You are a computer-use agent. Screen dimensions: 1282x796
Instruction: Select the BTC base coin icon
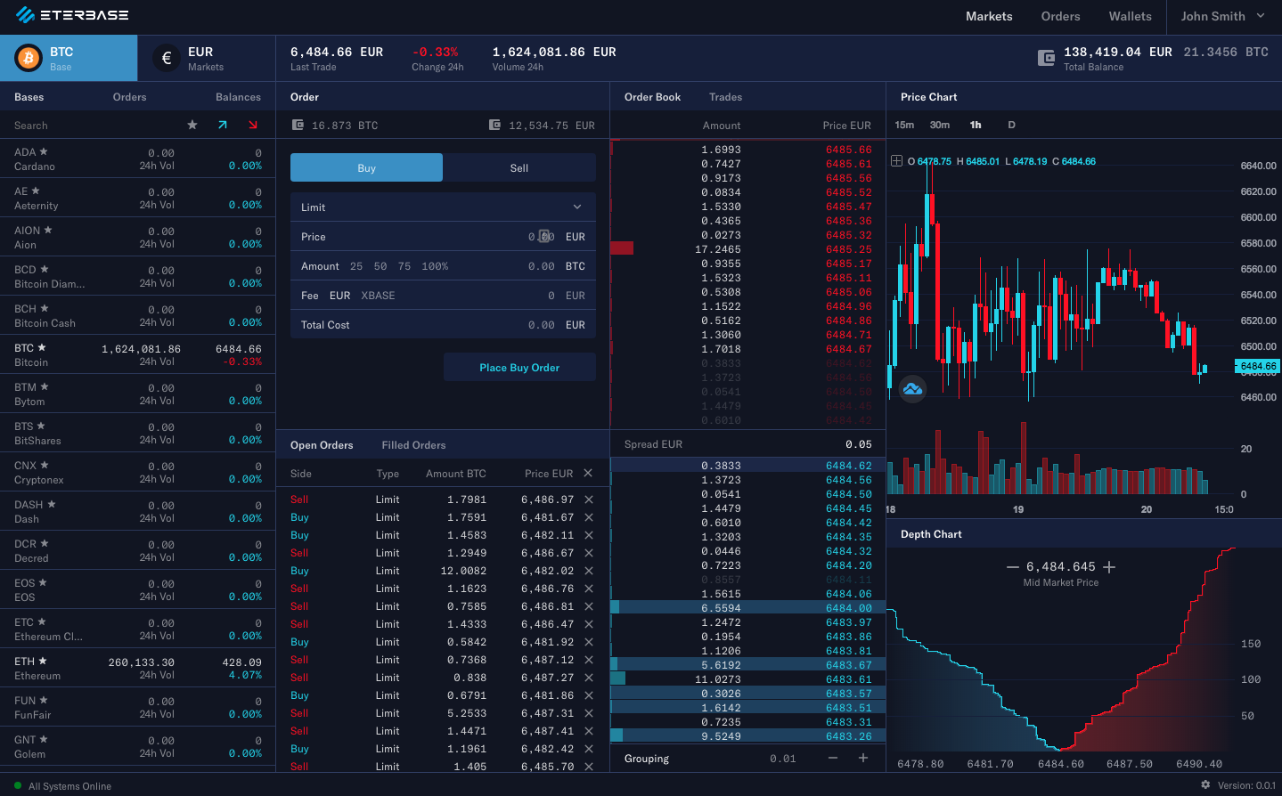29,59
